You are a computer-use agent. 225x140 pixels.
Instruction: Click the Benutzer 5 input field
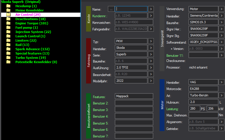coord(134,122)
